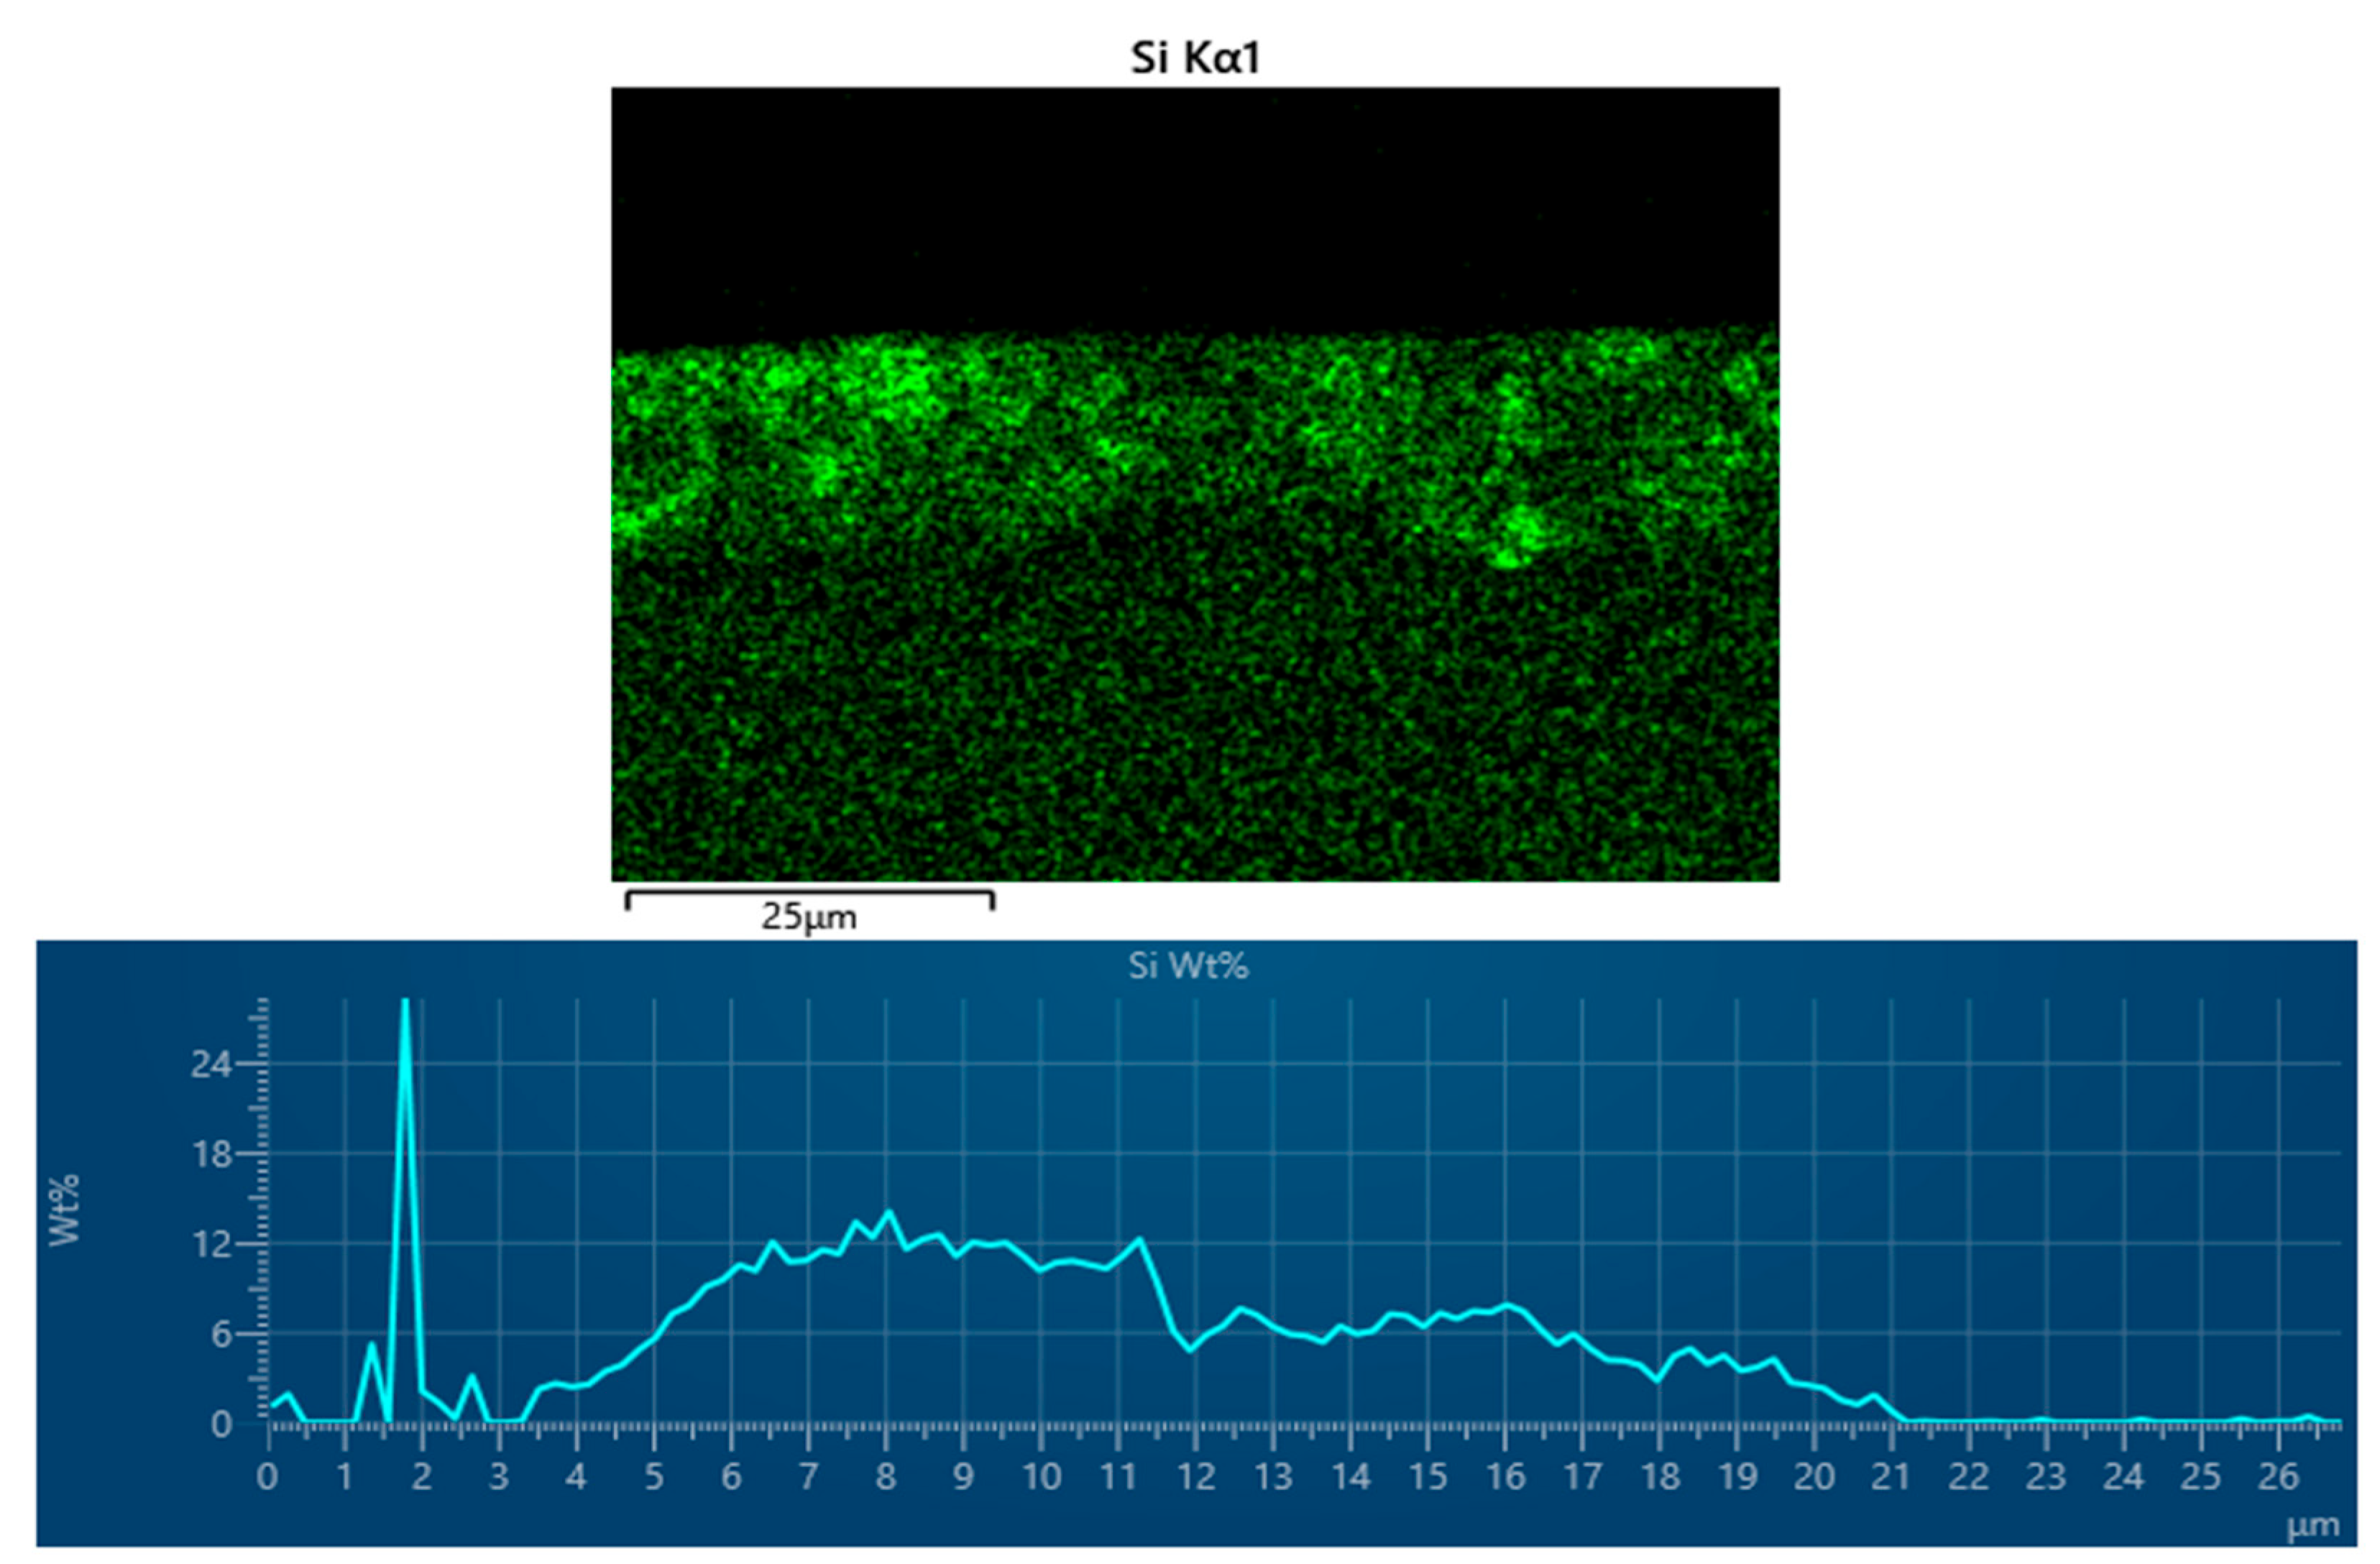The width and height of the screenshot is (2380, 1564).
Task: Click the x-axis tick labeled 8
Action: (885, 1477)
